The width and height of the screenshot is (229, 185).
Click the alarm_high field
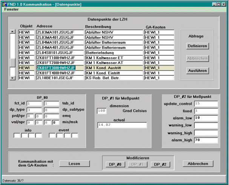coord(206,140)
